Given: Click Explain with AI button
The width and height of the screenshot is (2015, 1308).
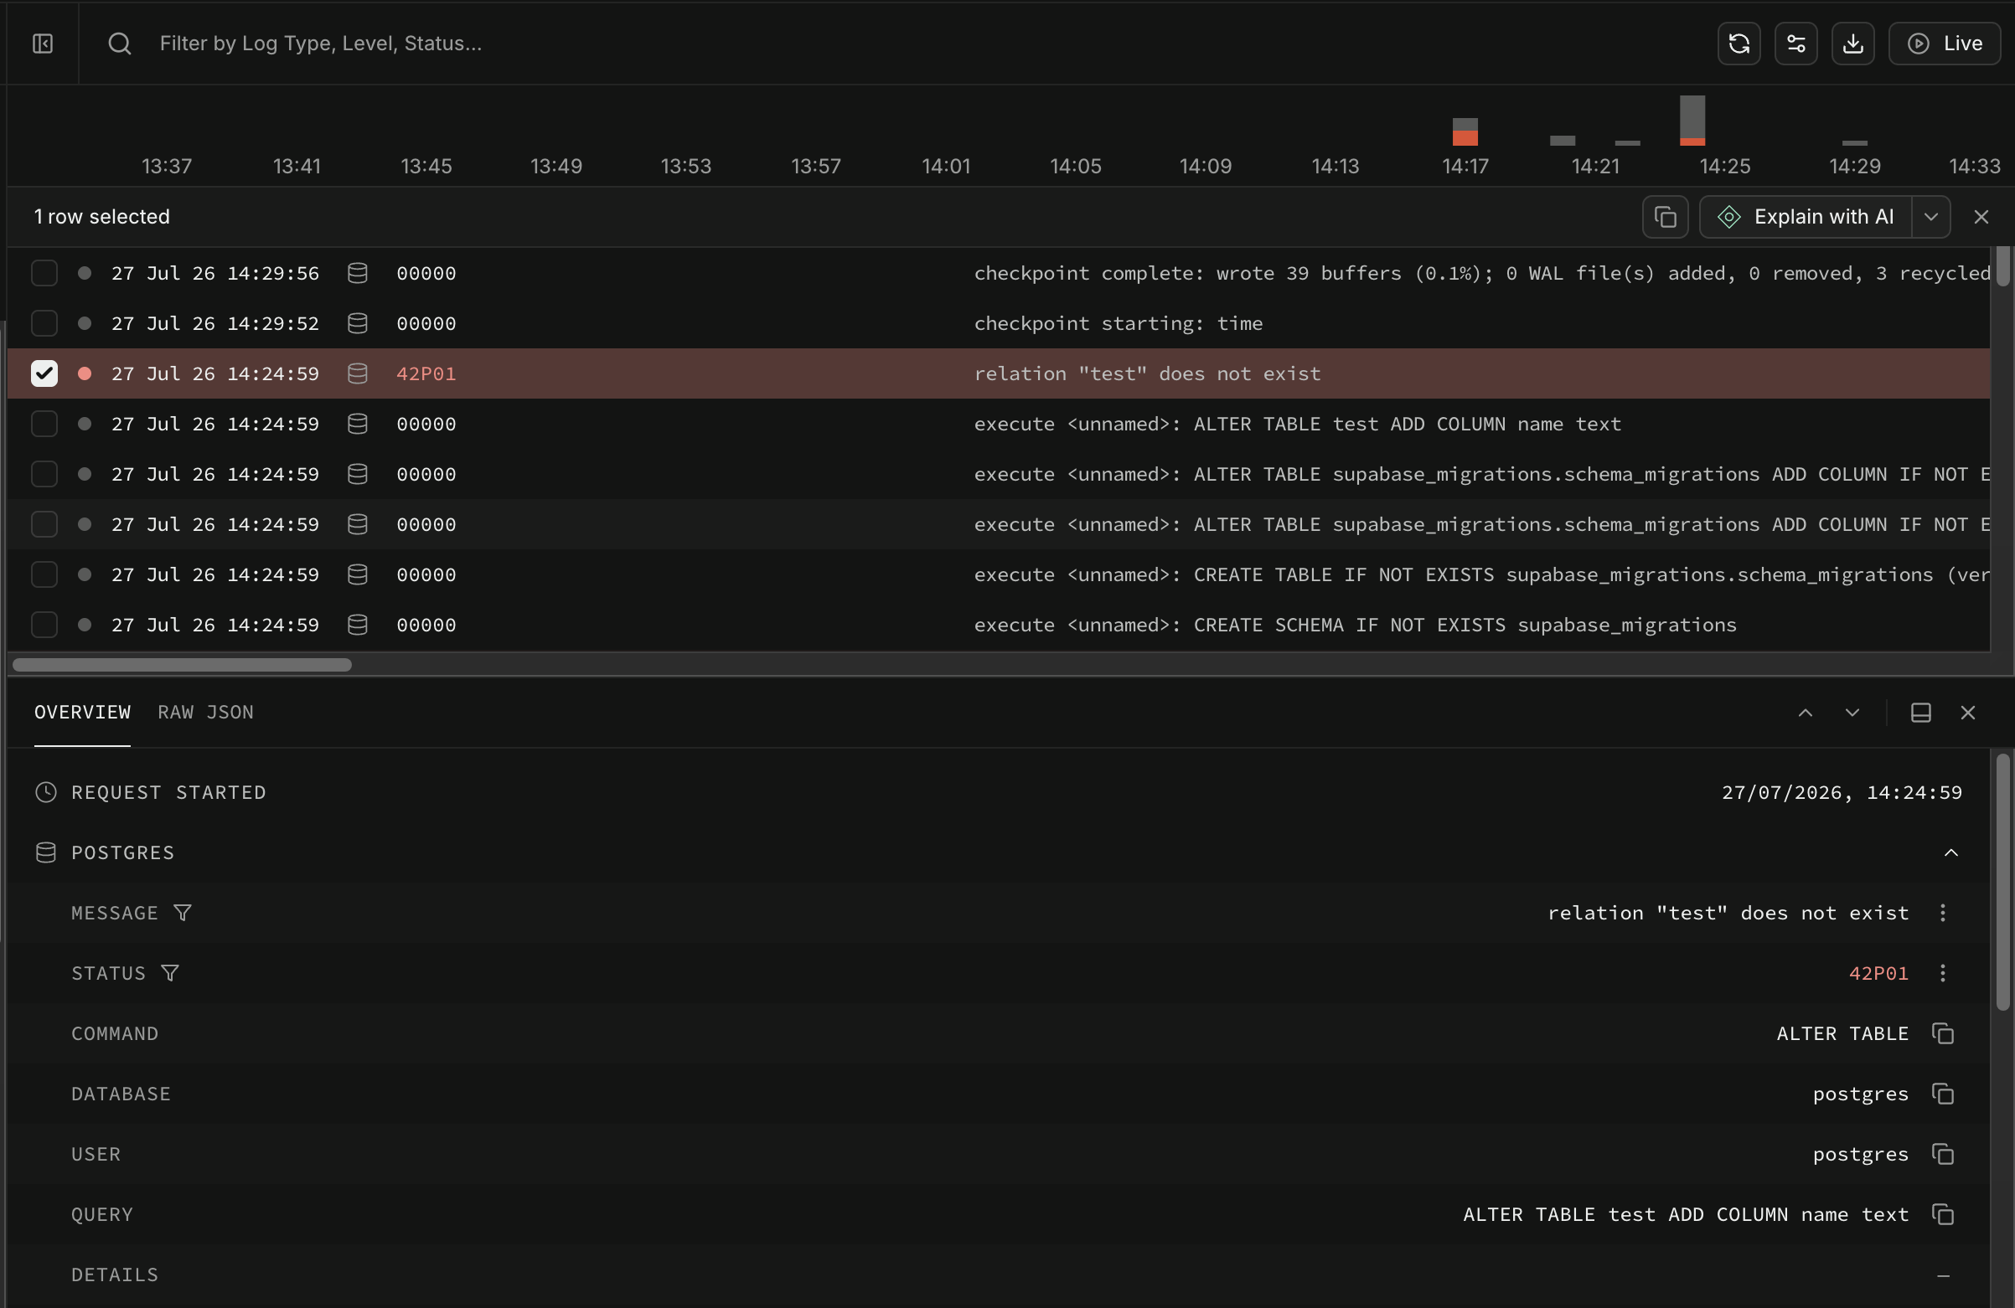Looking at the screenshot, I should [1805, 217].
